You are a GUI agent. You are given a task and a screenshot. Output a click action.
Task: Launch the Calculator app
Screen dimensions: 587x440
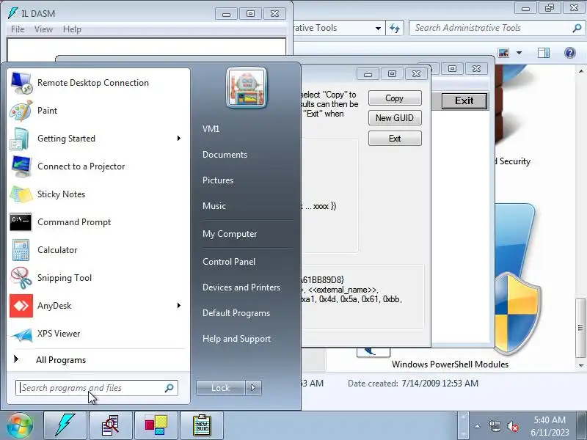point(98,250)
